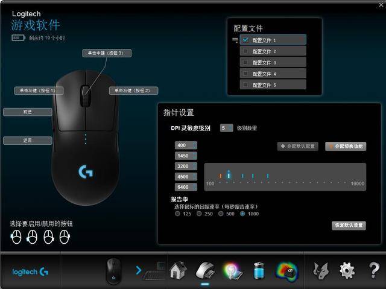The image size is (386, 289).
Task: Uncheck the 配置文件 1 checkbox
Action: coord(245,40)
